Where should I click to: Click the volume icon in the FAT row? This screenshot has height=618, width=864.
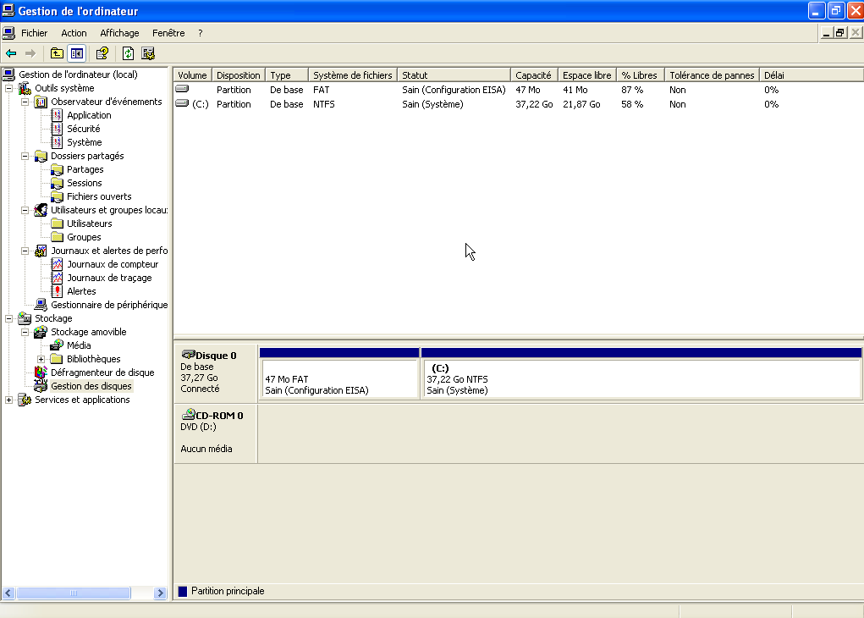point(183,89)
